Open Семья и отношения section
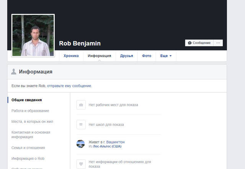Image resolution: width=245 pixels, height=169 pixels. [x=28, y=148]
